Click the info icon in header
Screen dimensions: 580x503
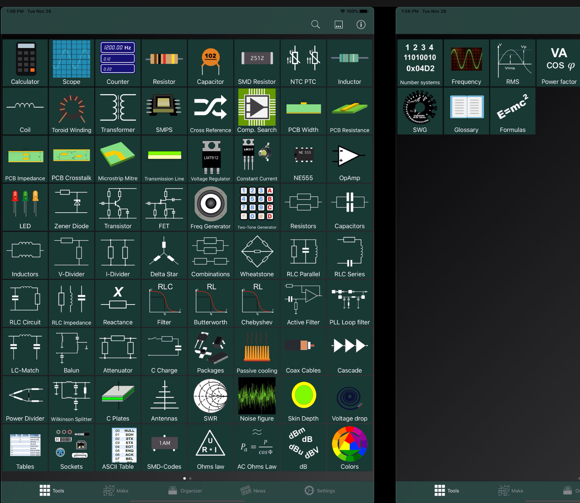click(361, 24)
